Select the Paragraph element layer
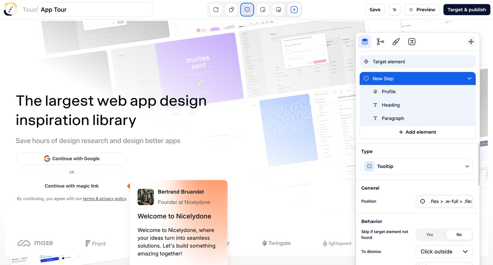Image resolution: width=493 pixels, height=265 pixels. 418,119
